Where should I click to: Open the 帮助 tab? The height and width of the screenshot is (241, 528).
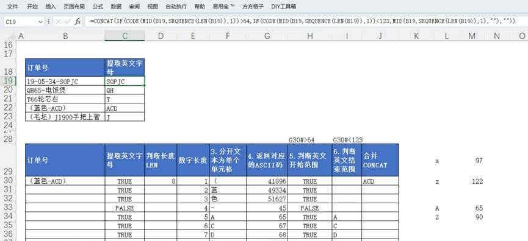pos(200,6)
